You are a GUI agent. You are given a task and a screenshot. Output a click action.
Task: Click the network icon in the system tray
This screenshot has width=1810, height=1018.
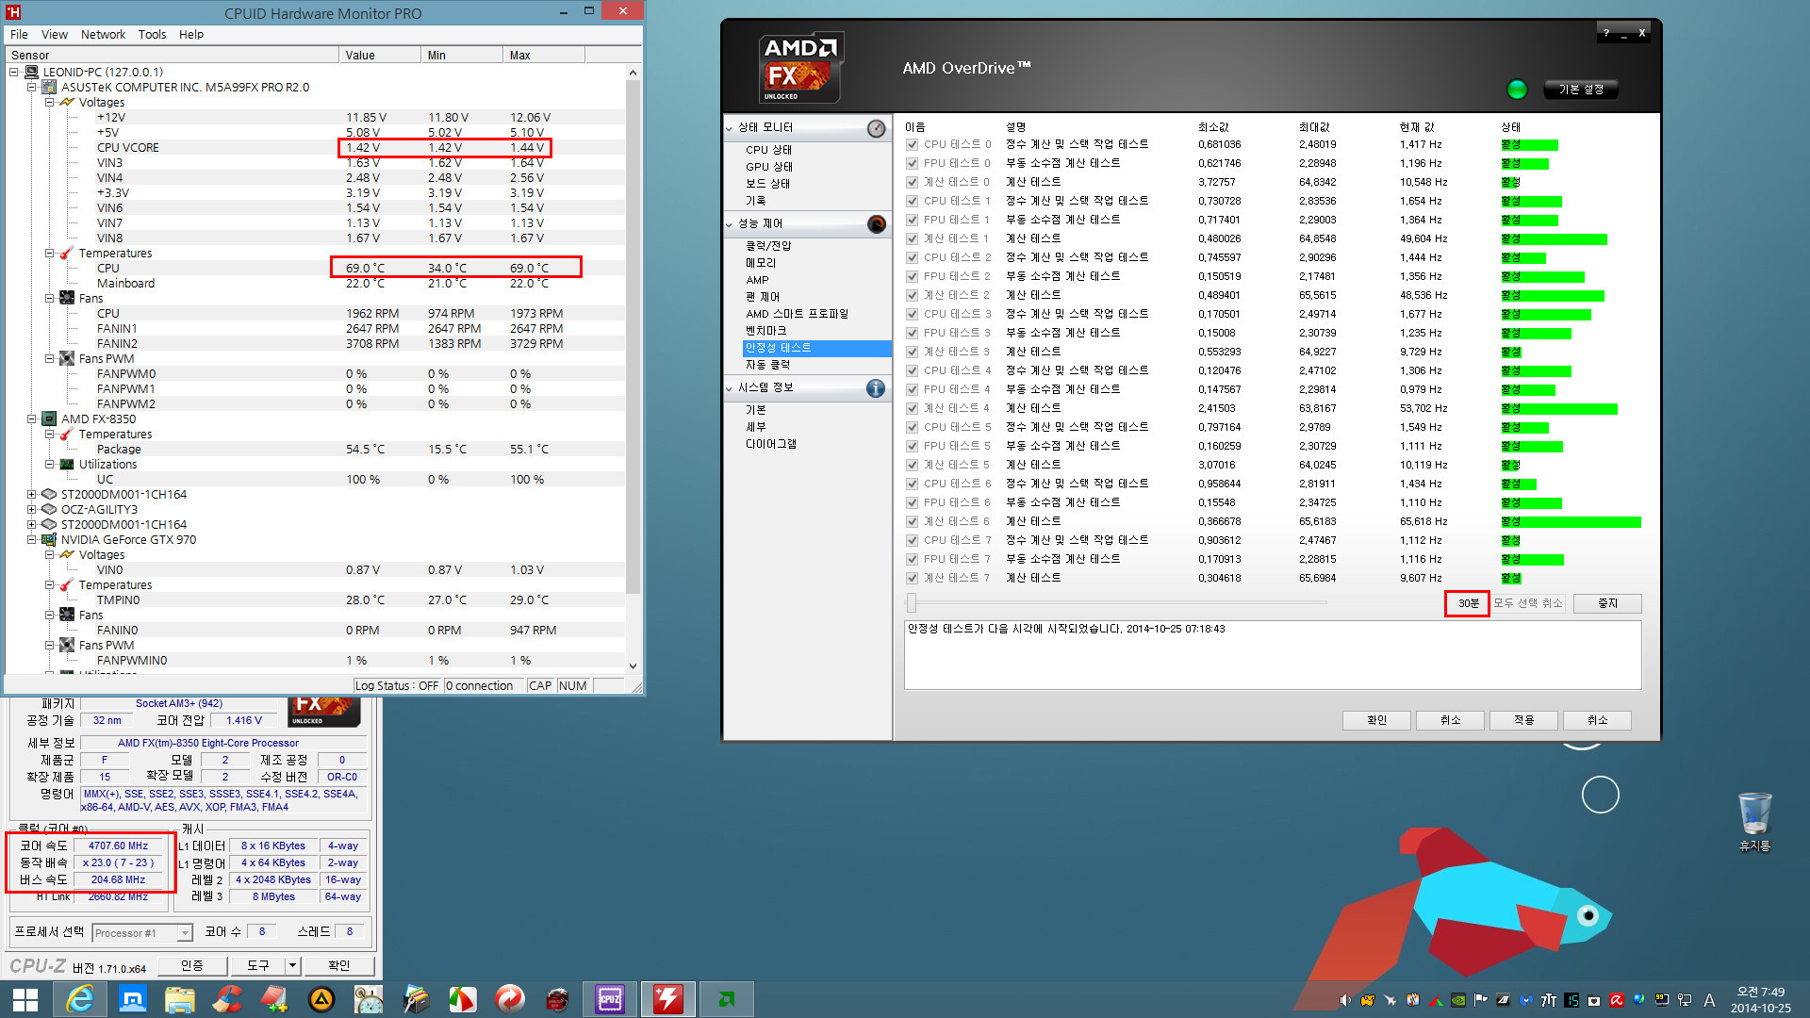click(x=1685, y=1000)
